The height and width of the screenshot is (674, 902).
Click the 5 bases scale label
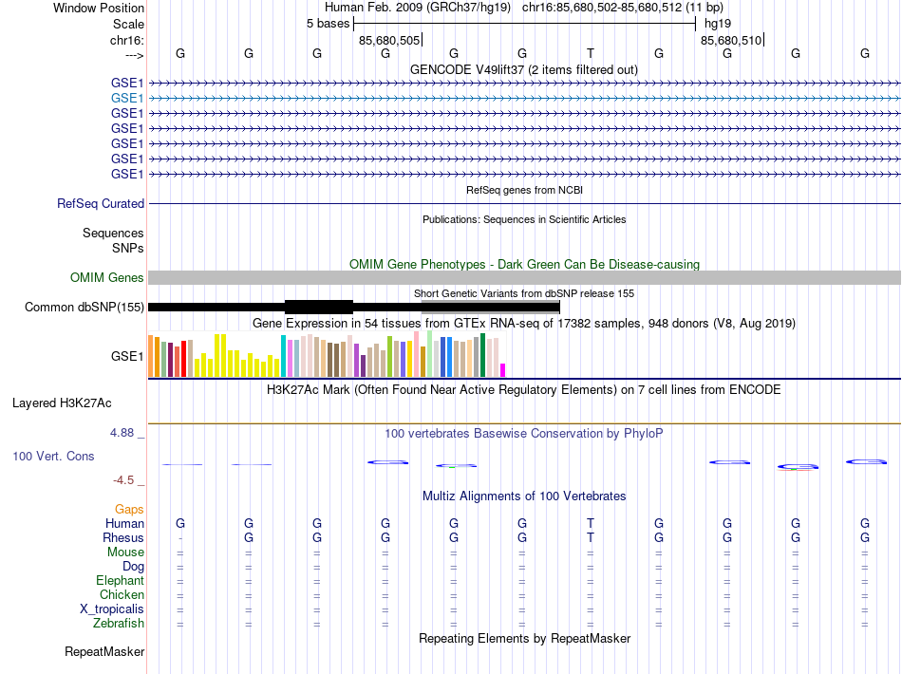click(328, 24)
